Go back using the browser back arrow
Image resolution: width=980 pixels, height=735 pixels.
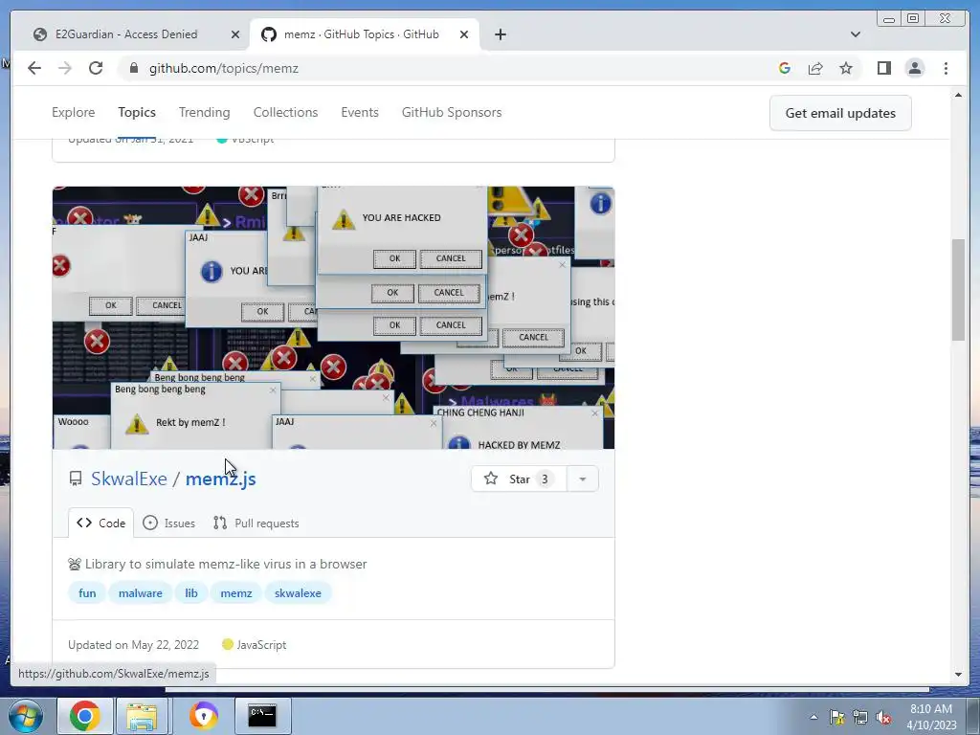pos(34,68)
